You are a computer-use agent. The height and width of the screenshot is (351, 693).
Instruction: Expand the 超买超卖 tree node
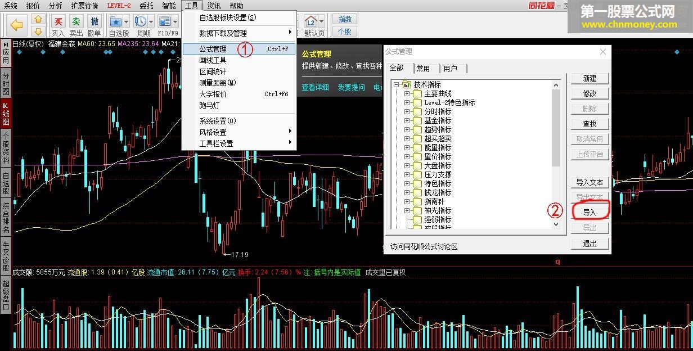coord(407,138)
